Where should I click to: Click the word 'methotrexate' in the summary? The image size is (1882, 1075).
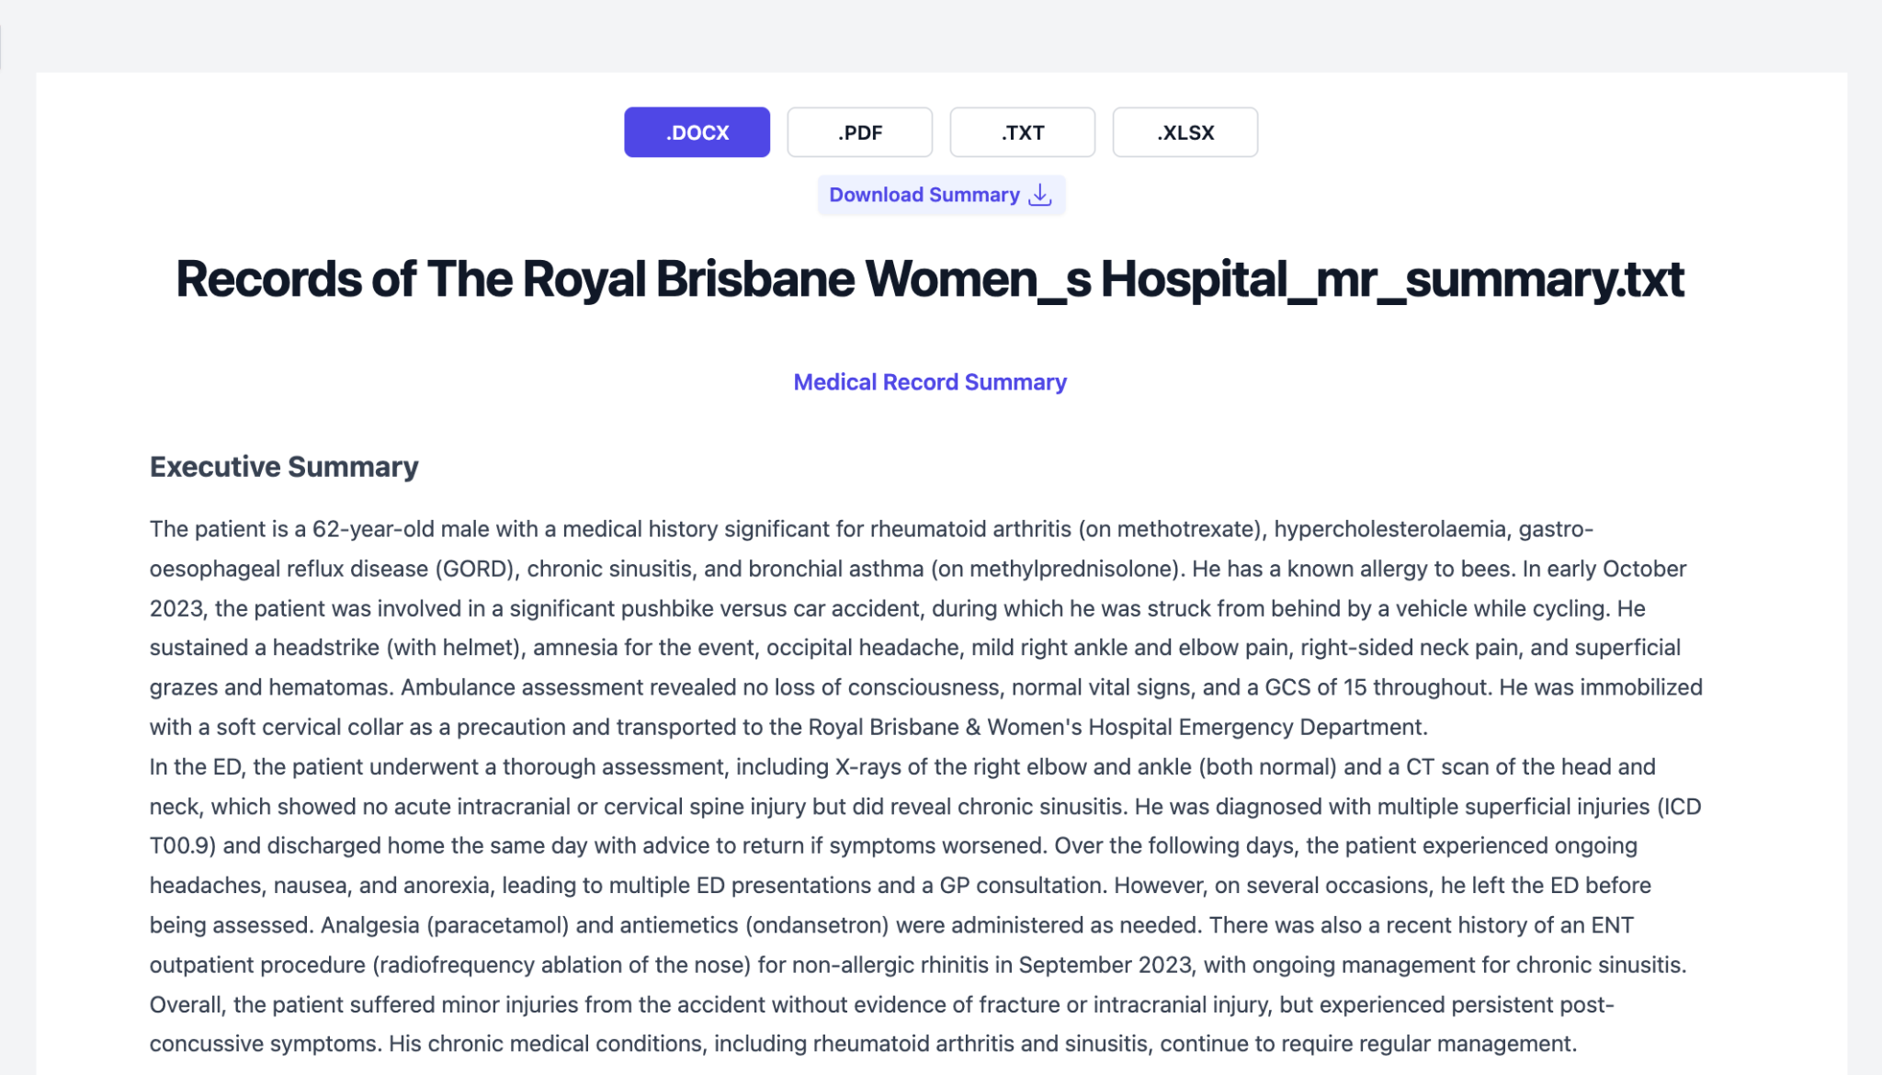click(x=1185, y=529)
